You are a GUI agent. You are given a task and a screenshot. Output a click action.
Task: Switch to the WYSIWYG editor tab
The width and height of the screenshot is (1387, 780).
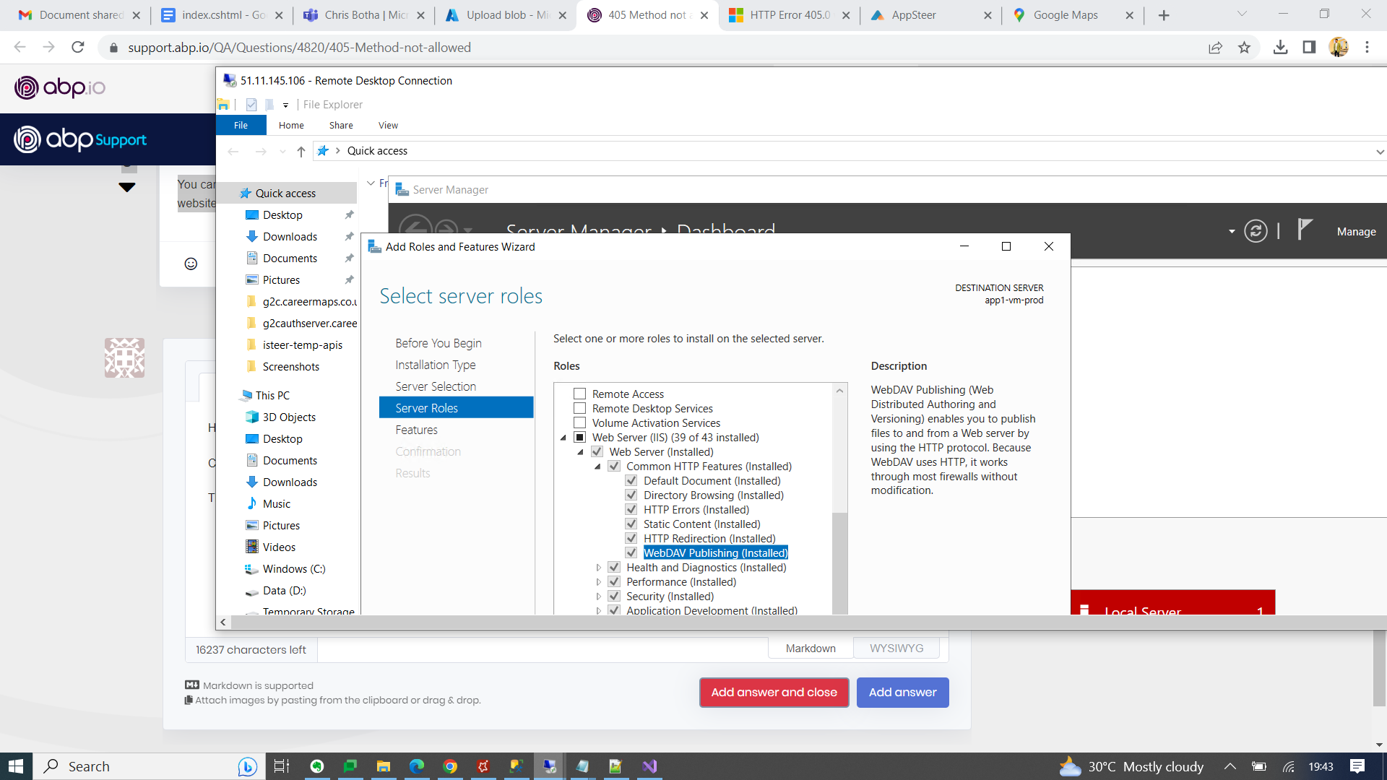(x=896, y=648)
